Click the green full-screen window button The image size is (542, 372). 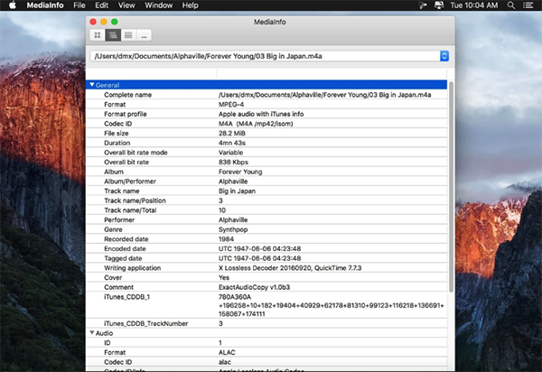pyautogui.click(x=115, y=22)
